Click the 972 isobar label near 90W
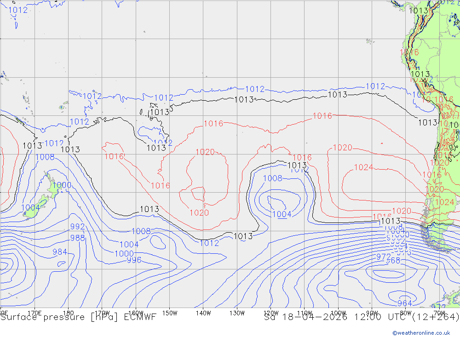Viewport: 460px width, 337px height. click(x=384, y=257)
